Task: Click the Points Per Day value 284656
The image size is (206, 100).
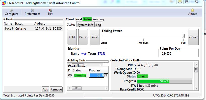Action: [x=166, y=54]
